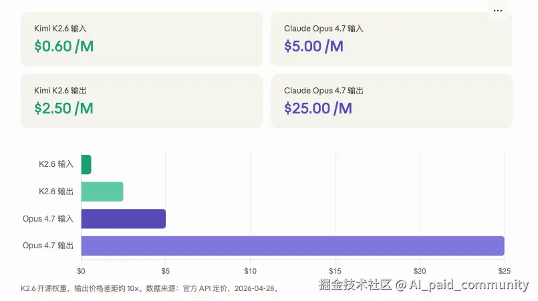Click the K2.6 输入 chart axis label

pyautogui.click(x=56, y=164)
